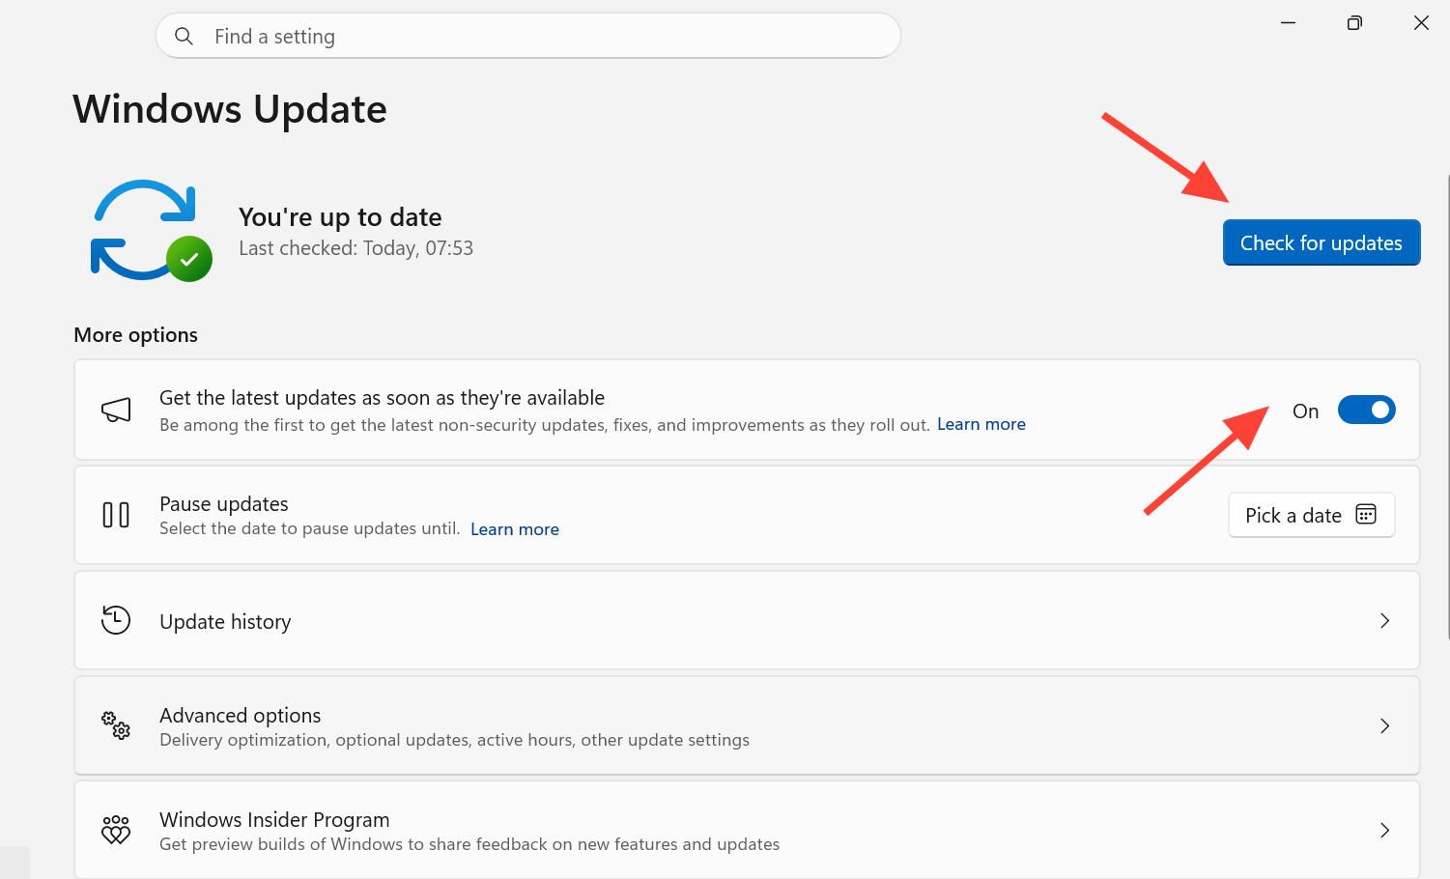Image resolution: width=1450 pixels, height=879 pixels.
Task: Click the Check for updates button
Action: click(1322, 242)
